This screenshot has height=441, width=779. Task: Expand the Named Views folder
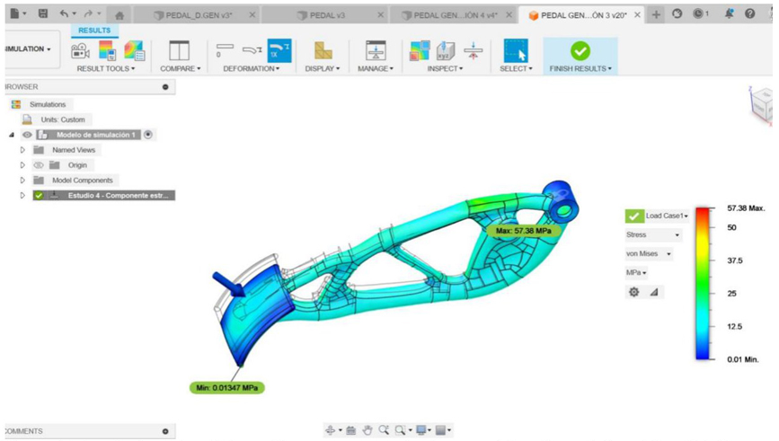click(23, 150)
